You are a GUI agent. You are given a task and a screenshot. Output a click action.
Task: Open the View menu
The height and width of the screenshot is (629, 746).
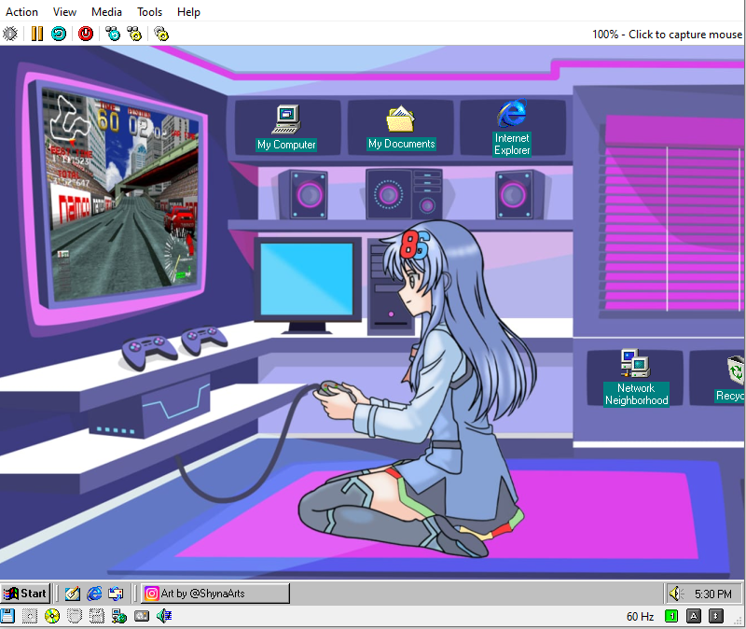pyautogui.click(x=64, y=12)
